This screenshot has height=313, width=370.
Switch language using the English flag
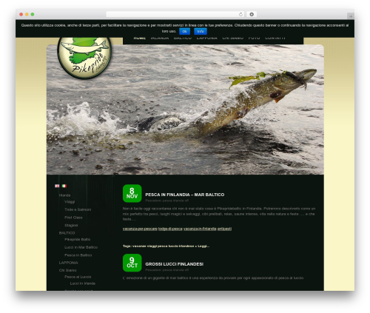tap(57, 186)
